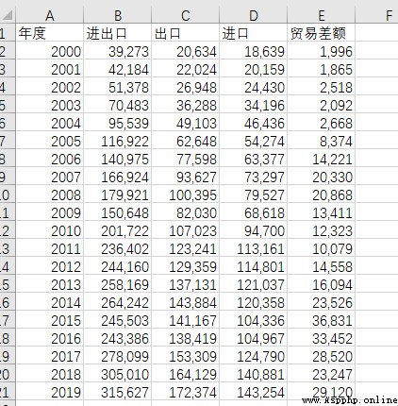This screenshot has width=398, height=406.
Task: Select the cell with year 2013
Action: point(50,284)
